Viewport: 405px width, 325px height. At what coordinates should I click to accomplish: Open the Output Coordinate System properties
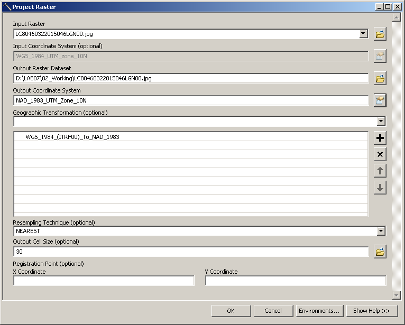[380, 100]
